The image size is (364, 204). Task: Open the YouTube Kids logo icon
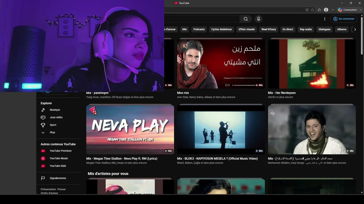pyautogui.click(x=43, y=166)
